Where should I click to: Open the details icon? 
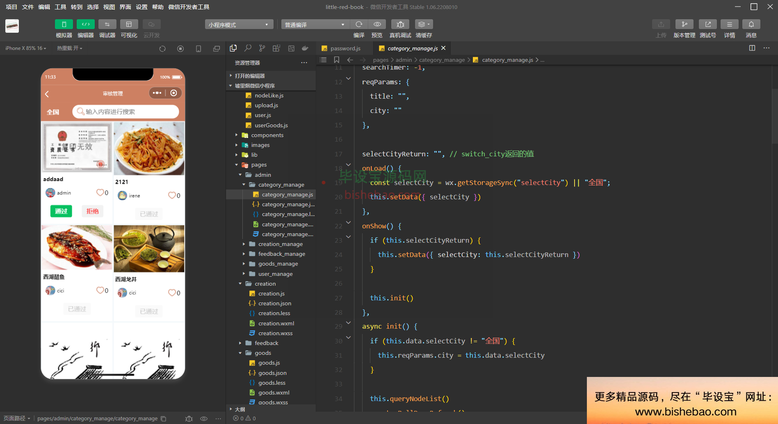coord(729,25)
